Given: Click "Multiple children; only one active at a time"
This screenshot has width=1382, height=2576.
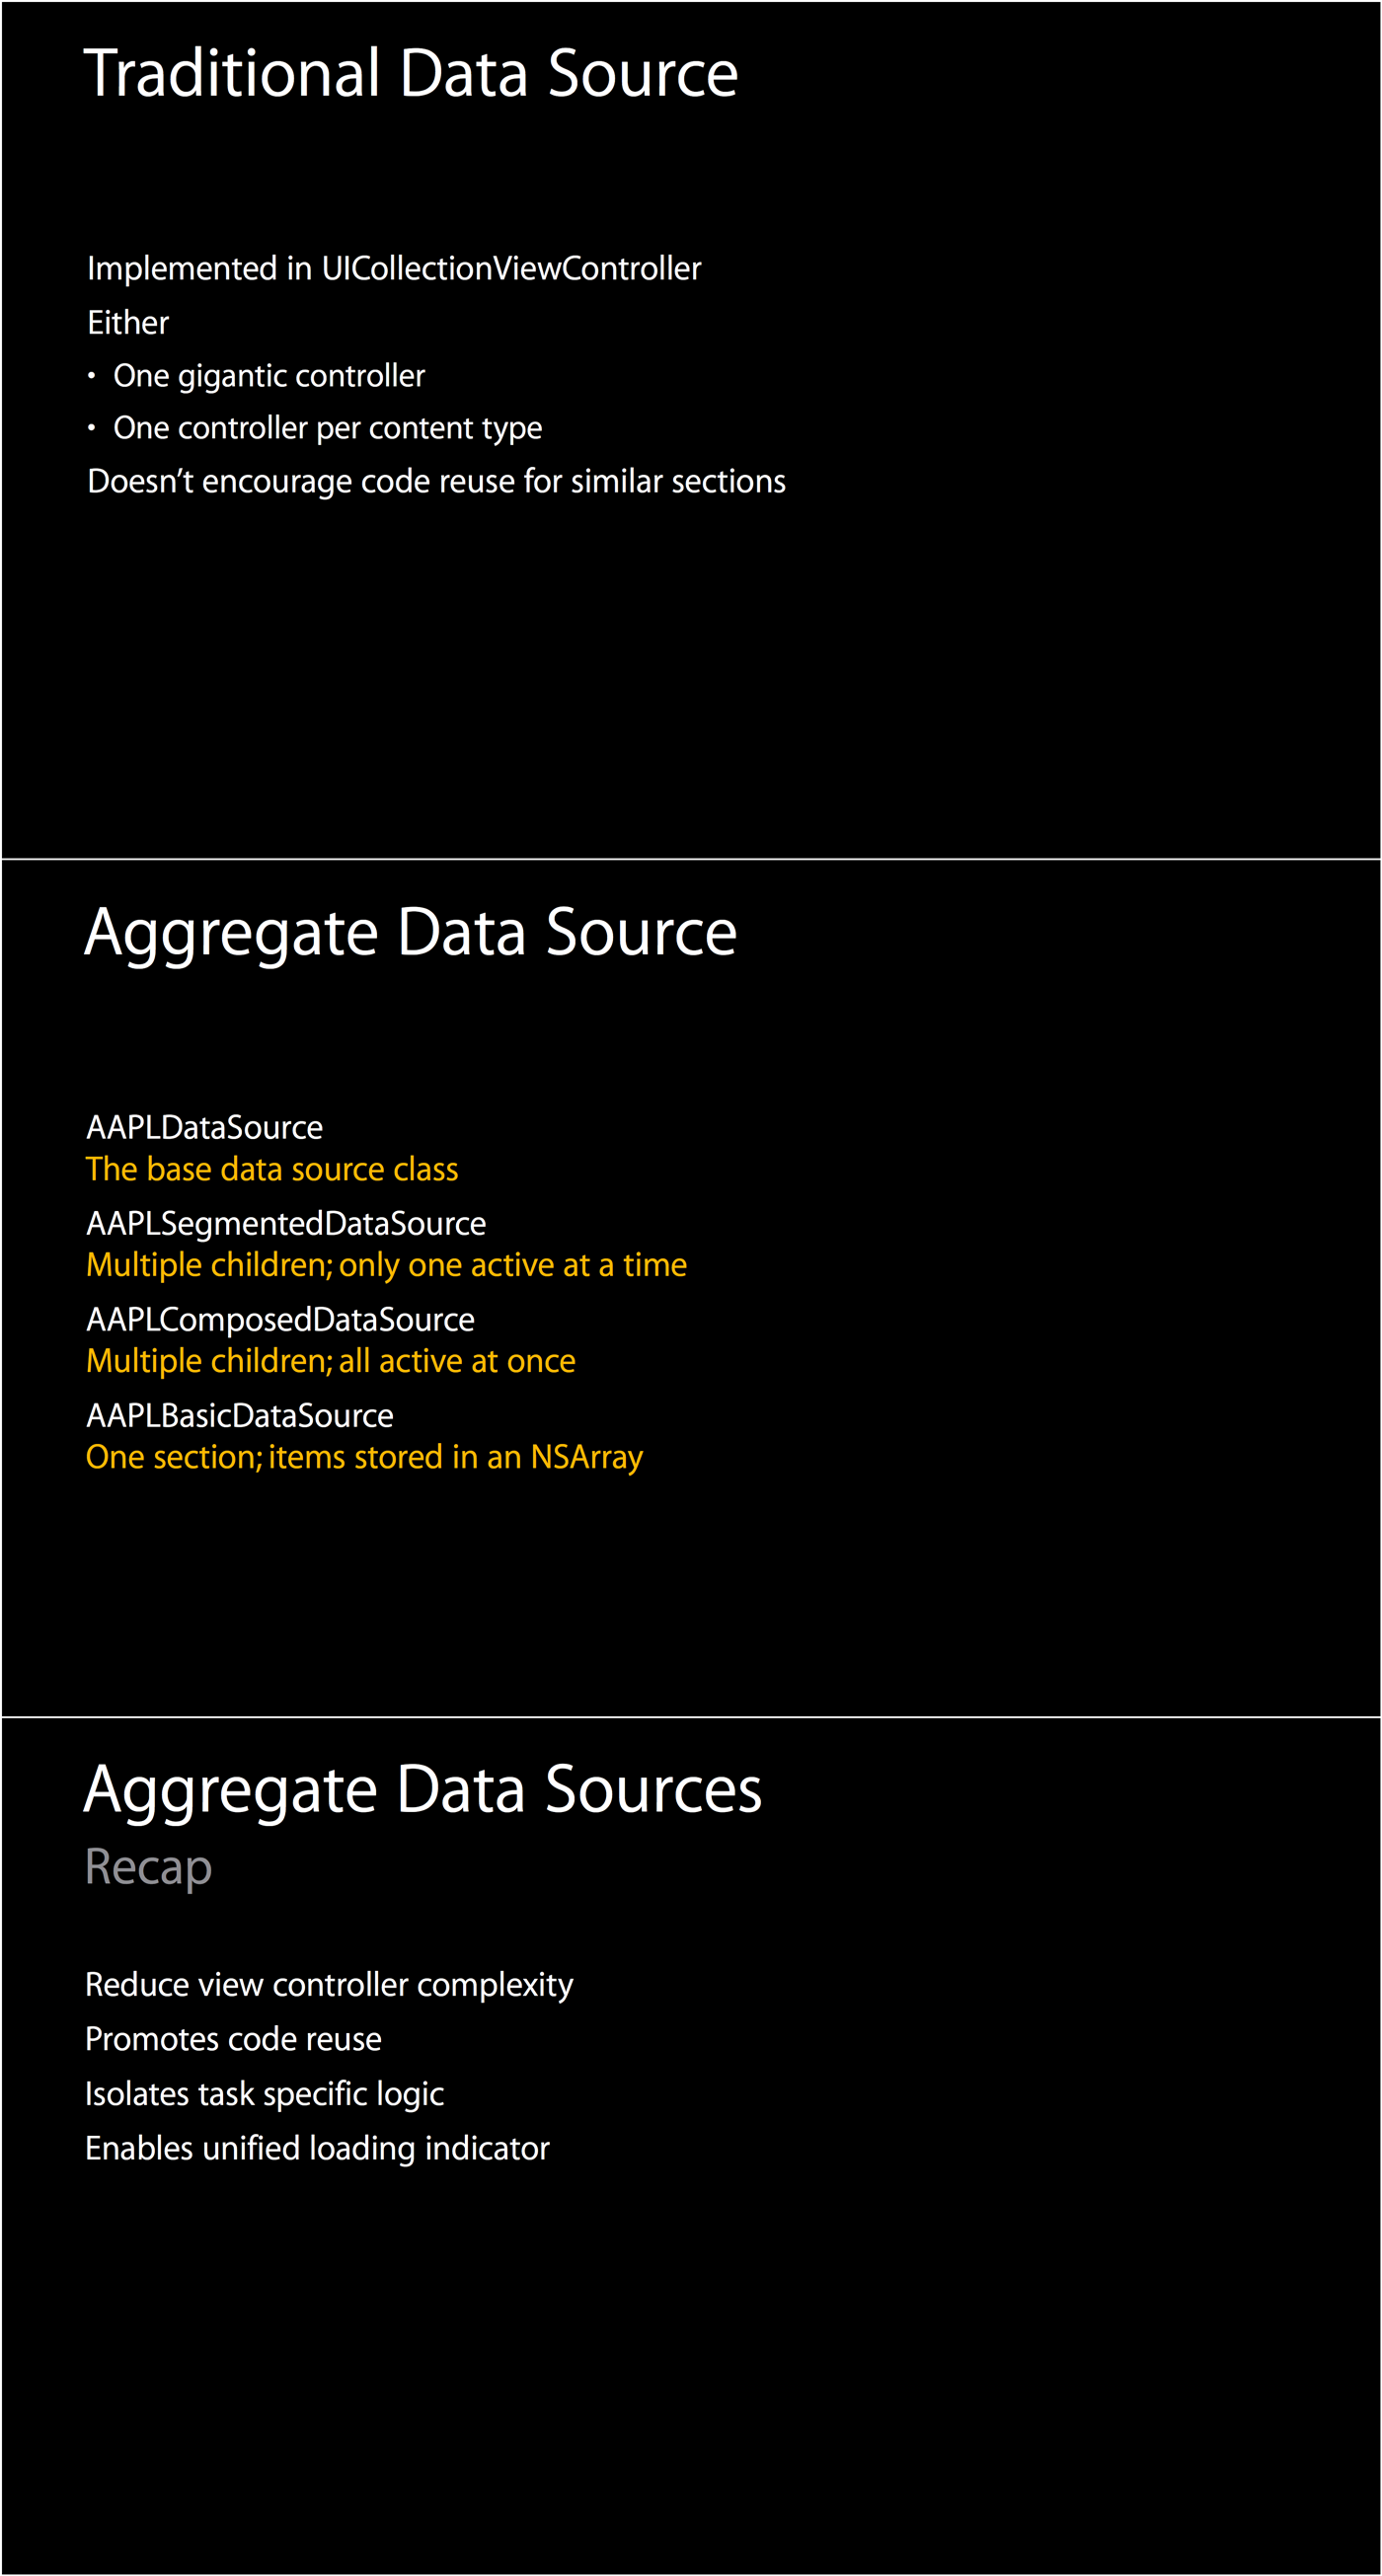Looking at the screenshot, I should coord(386,1266).
